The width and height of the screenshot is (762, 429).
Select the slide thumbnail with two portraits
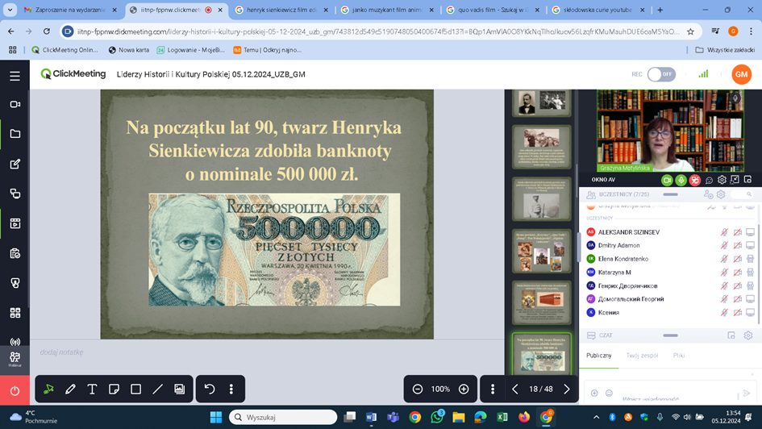click(541, 102)
